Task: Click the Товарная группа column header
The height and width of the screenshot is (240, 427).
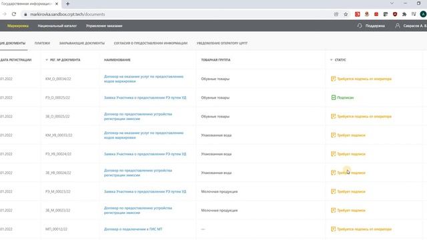Action: [x=216, y=60]
